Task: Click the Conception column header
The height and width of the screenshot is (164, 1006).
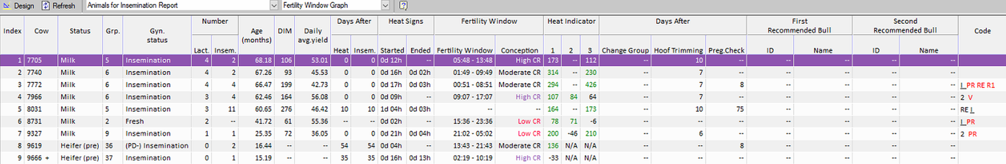Action: click(x=519, y=50)
